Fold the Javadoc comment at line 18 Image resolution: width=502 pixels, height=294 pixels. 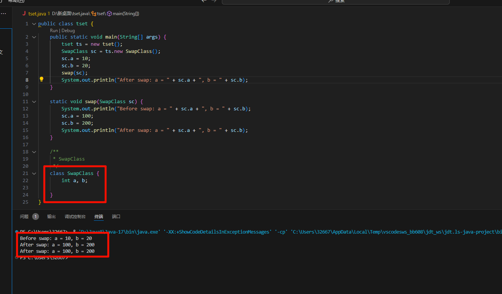click(x=34, y=152)
